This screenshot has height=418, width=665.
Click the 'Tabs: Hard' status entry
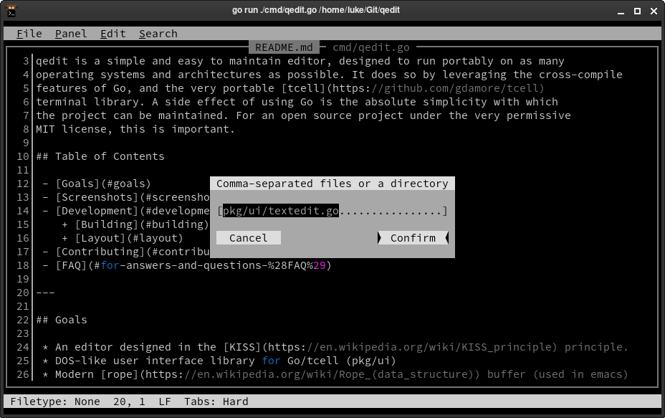(216, 402)
